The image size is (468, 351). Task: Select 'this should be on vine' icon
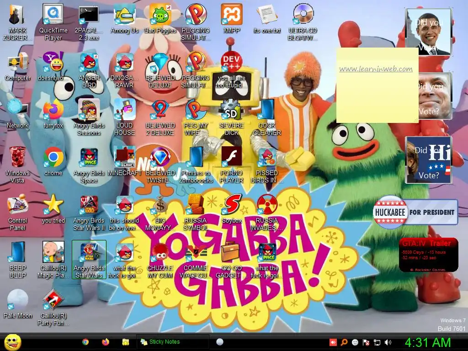124,212
